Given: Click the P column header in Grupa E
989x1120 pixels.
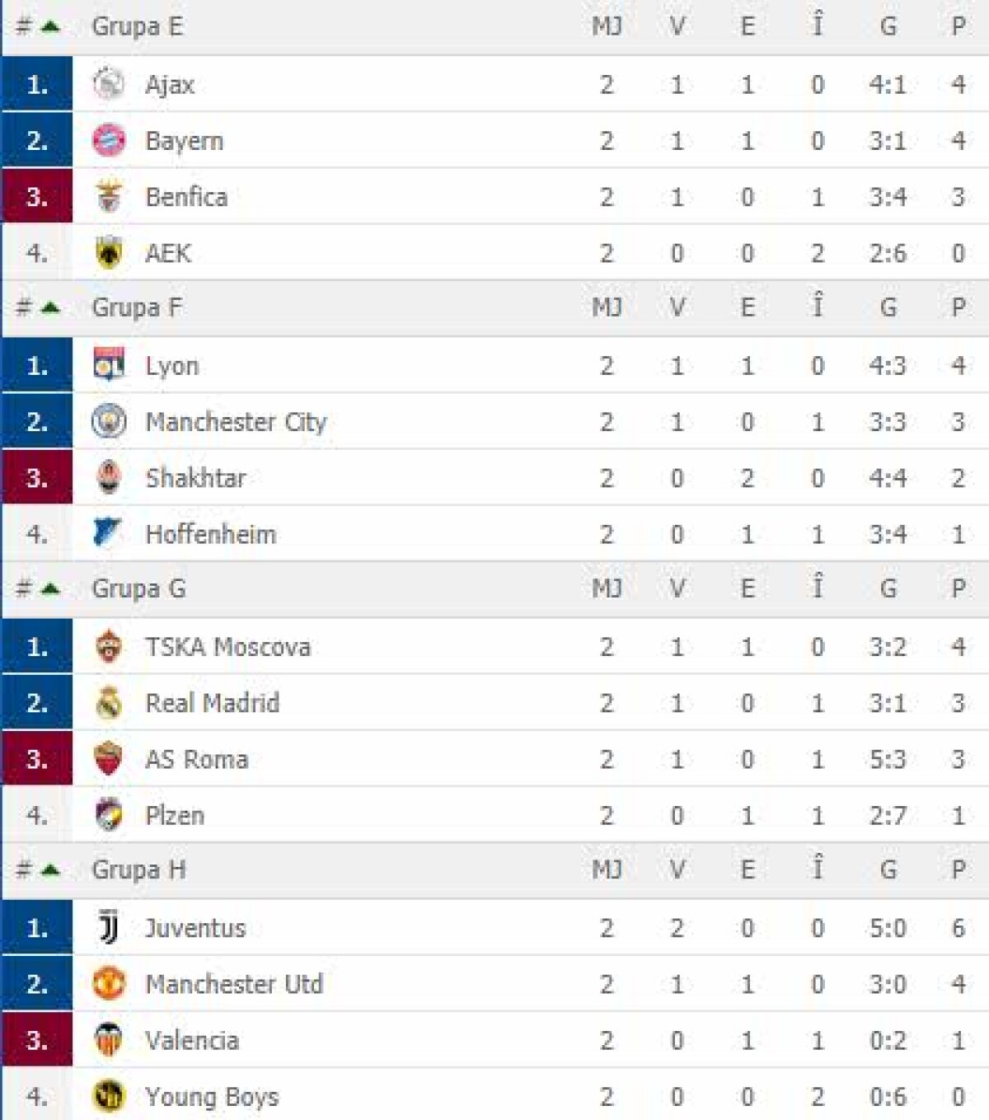Looking at the screenshot, I should coord(958,26).
